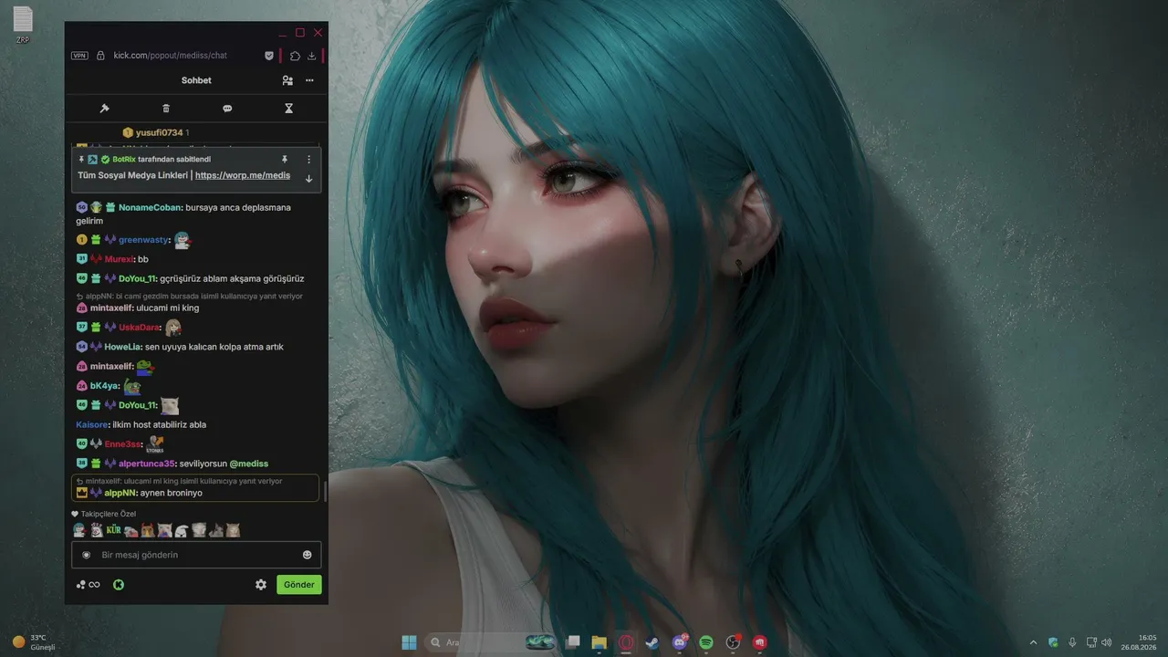Select the KÜR follower emote
1168x657 pixels.
click(x=113, y=530)
